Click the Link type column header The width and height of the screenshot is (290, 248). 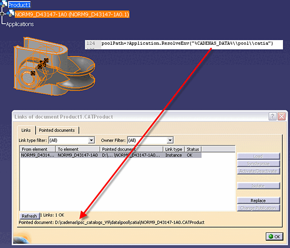click(174, 149)
